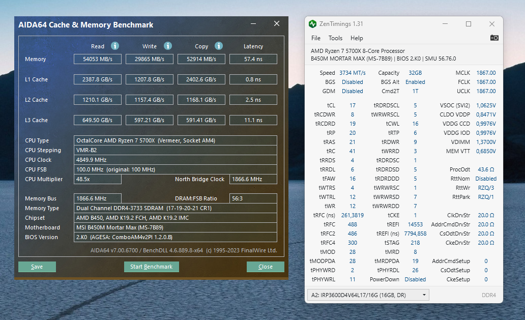Click the L3 Cache read value 649.50 GB/s

point(98,120)
